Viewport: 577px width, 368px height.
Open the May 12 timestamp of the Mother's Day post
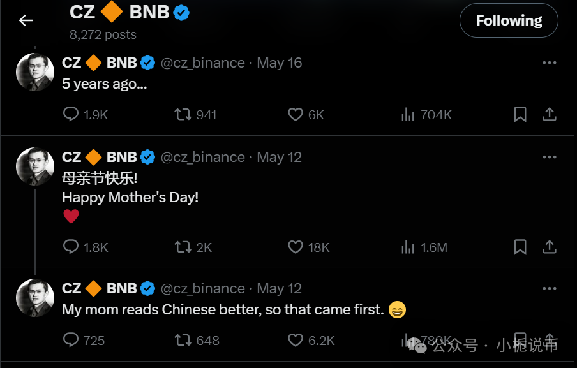click(280, 157)
